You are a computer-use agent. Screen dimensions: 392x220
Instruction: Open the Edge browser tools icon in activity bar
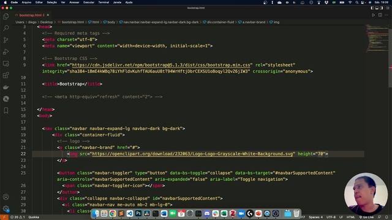(6, 99)
